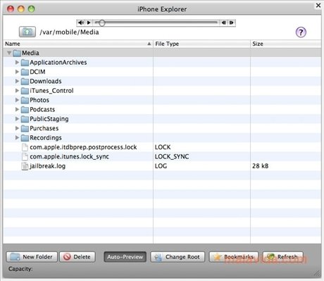Image resolution: width=324 pixels, height=281 pixels.
Task: Click the Change Root button
Action: (x=177, y=257)
